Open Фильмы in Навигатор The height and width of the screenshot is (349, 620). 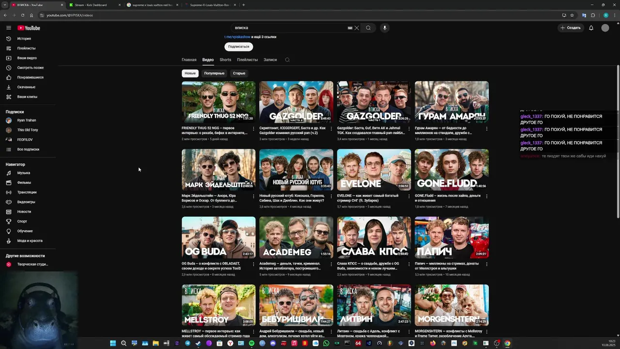point(28,183)
